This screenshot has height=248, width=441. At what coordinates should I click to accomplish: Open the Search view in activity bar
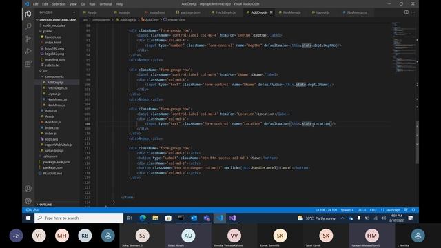point(28,26)
